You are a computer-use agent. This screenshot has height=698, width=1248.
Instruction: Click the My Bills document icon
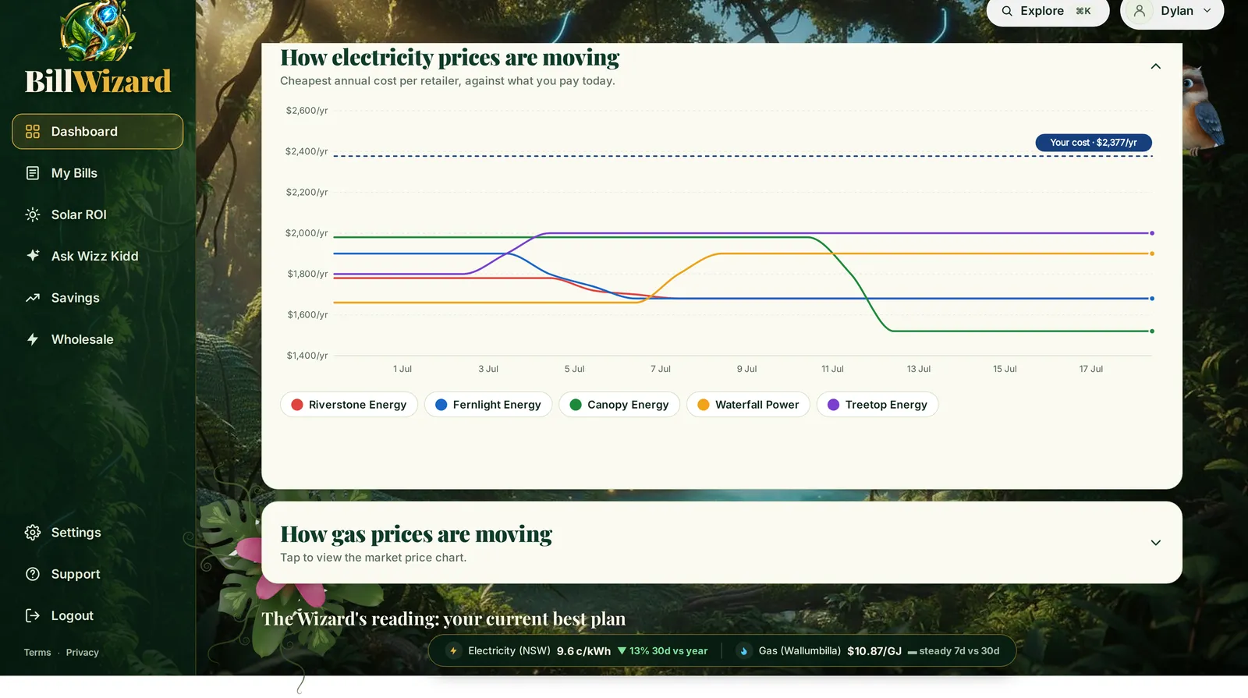(33, 173)
